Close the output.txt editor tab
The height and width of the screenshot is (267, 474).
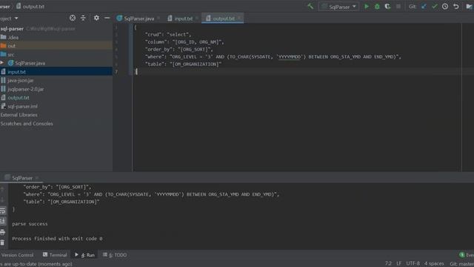[239, 19]
